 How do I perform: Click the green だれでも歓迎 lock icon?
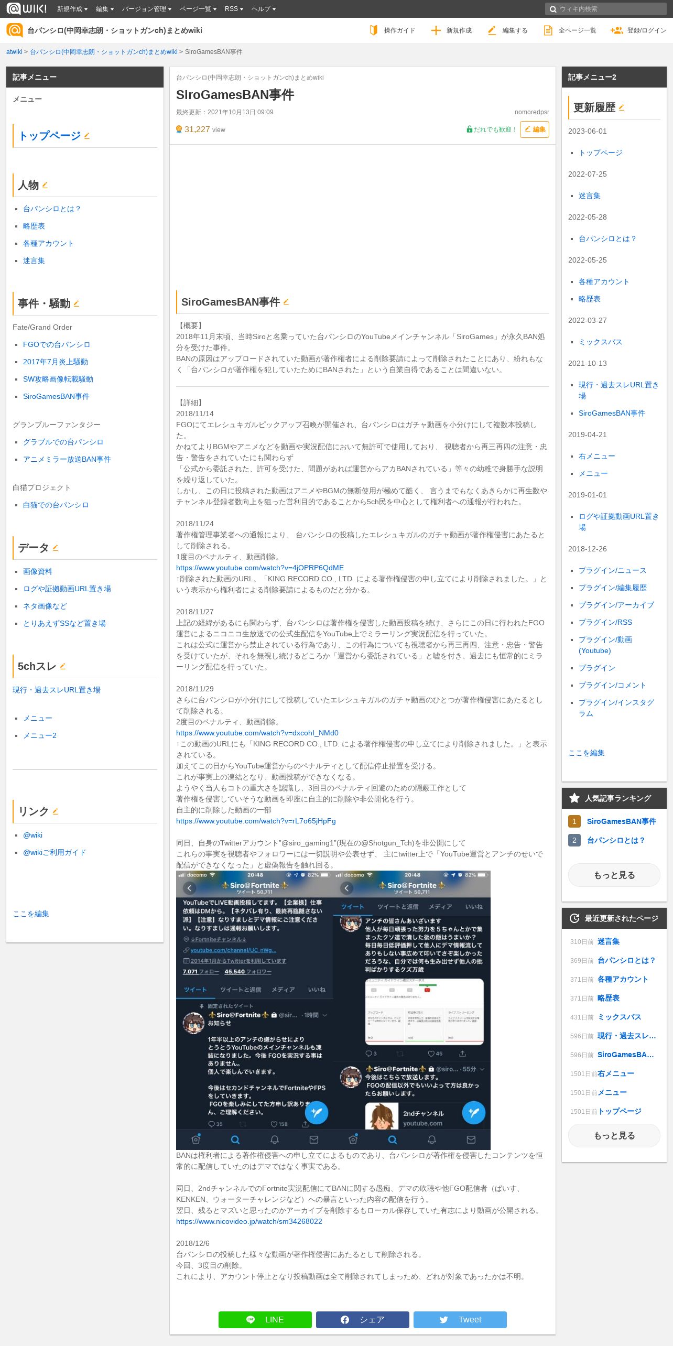tap(470, 129)
